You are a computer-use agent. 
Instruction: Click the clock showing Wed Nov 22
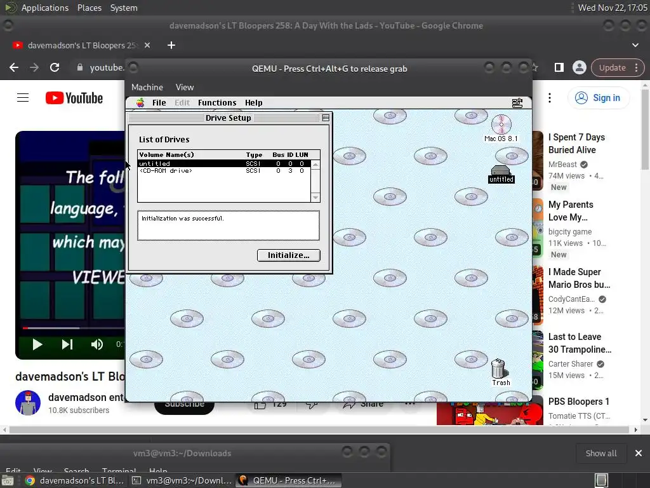point(613,8)
